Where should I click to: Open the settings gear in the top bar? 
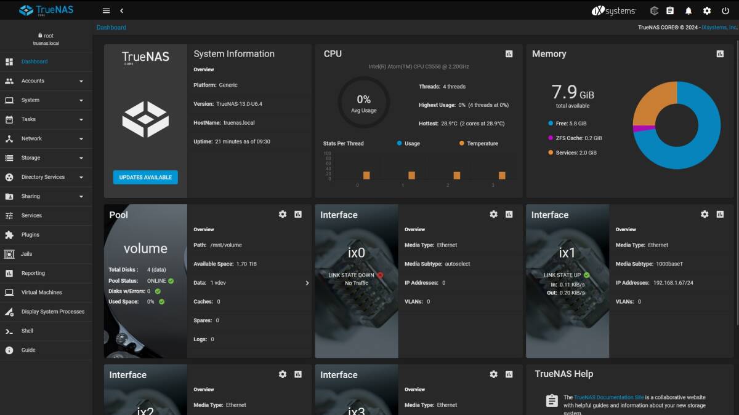(x=707, y=10)
